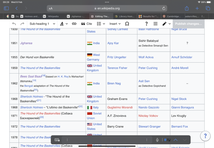
Task: Open the page options hamburger menu
Action: tap(155, 24)
